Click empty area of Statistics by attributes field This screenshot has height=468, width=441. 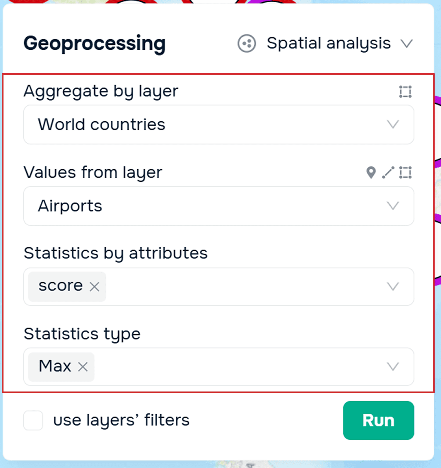coord(234,287)
